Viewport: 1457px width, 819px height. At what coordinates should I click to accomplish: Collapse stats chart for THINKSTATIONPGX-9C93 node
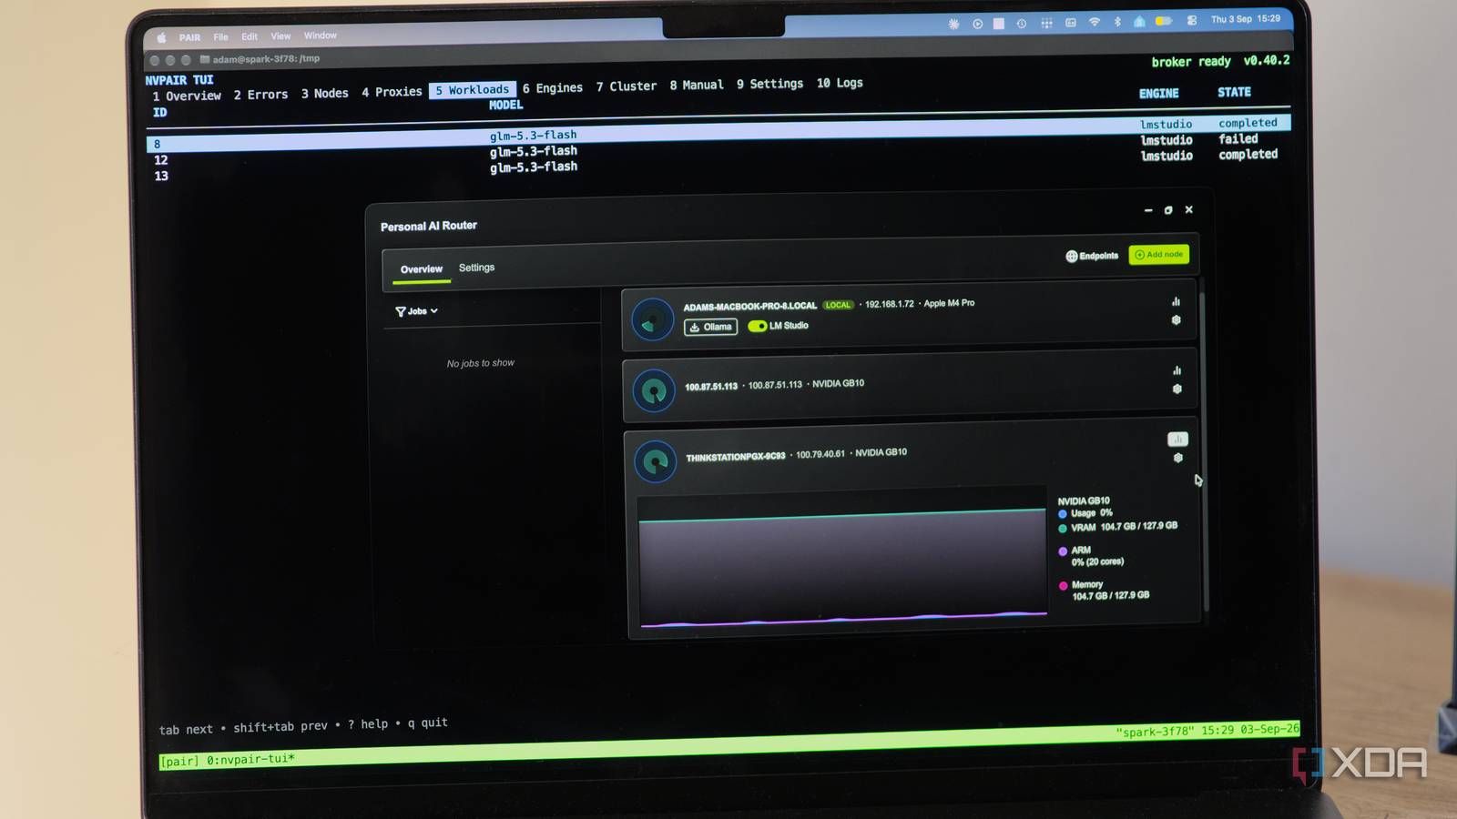[1177, 440]
